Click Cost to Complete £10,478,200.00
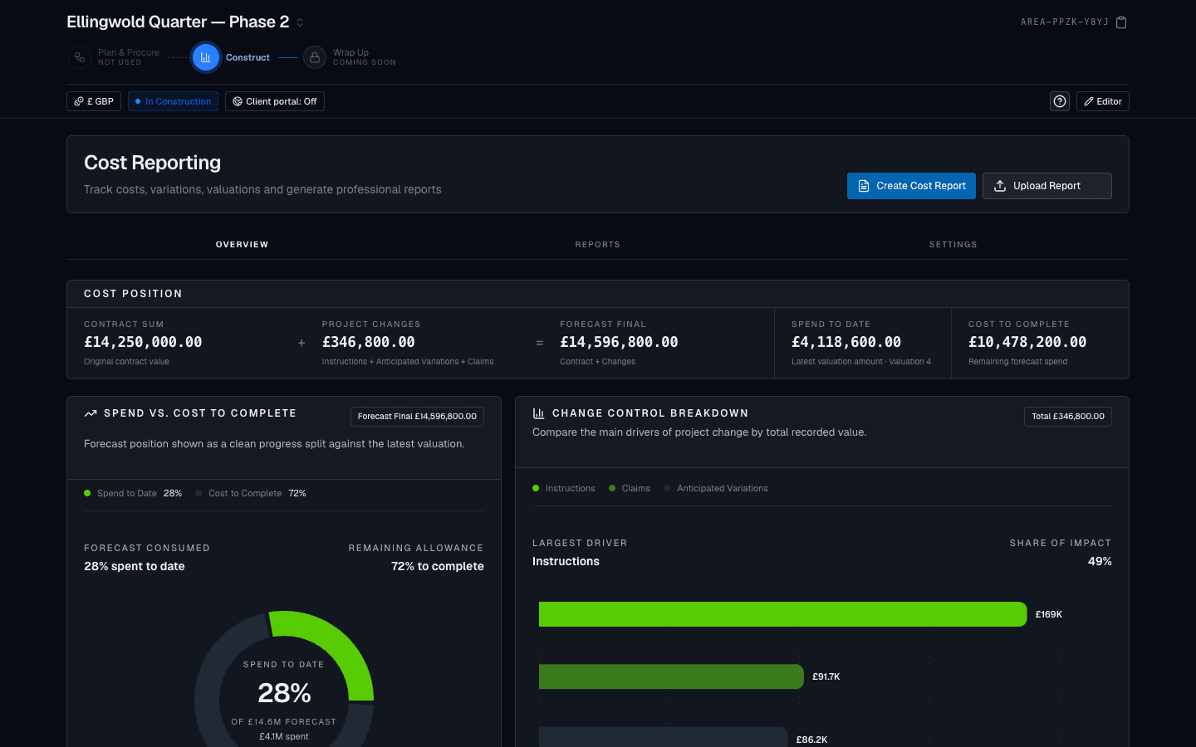The height and width of the screenshot is (747, 1196). [x=1027, y=342]
